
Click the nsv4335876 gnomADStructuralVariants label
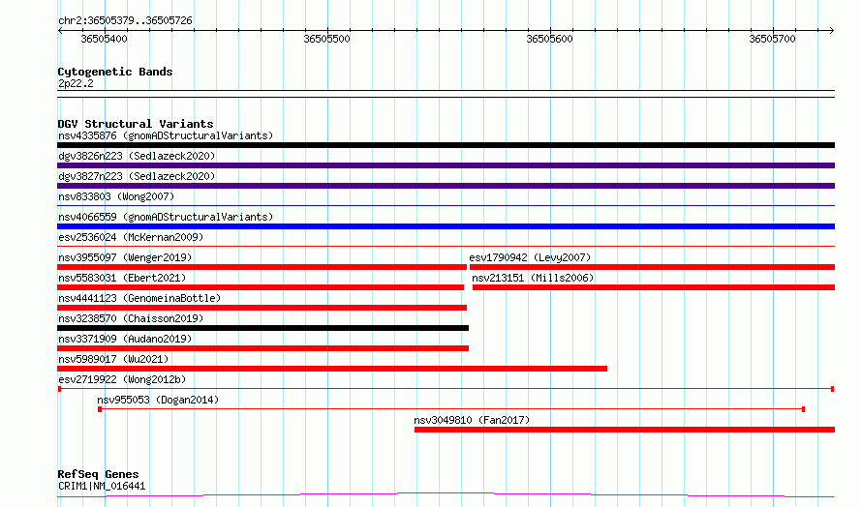(166, 135)
